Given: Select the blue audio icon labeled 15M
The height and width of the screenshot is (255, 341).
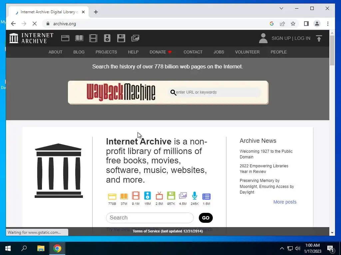Looking at the screenshot, I should (148, 196).
